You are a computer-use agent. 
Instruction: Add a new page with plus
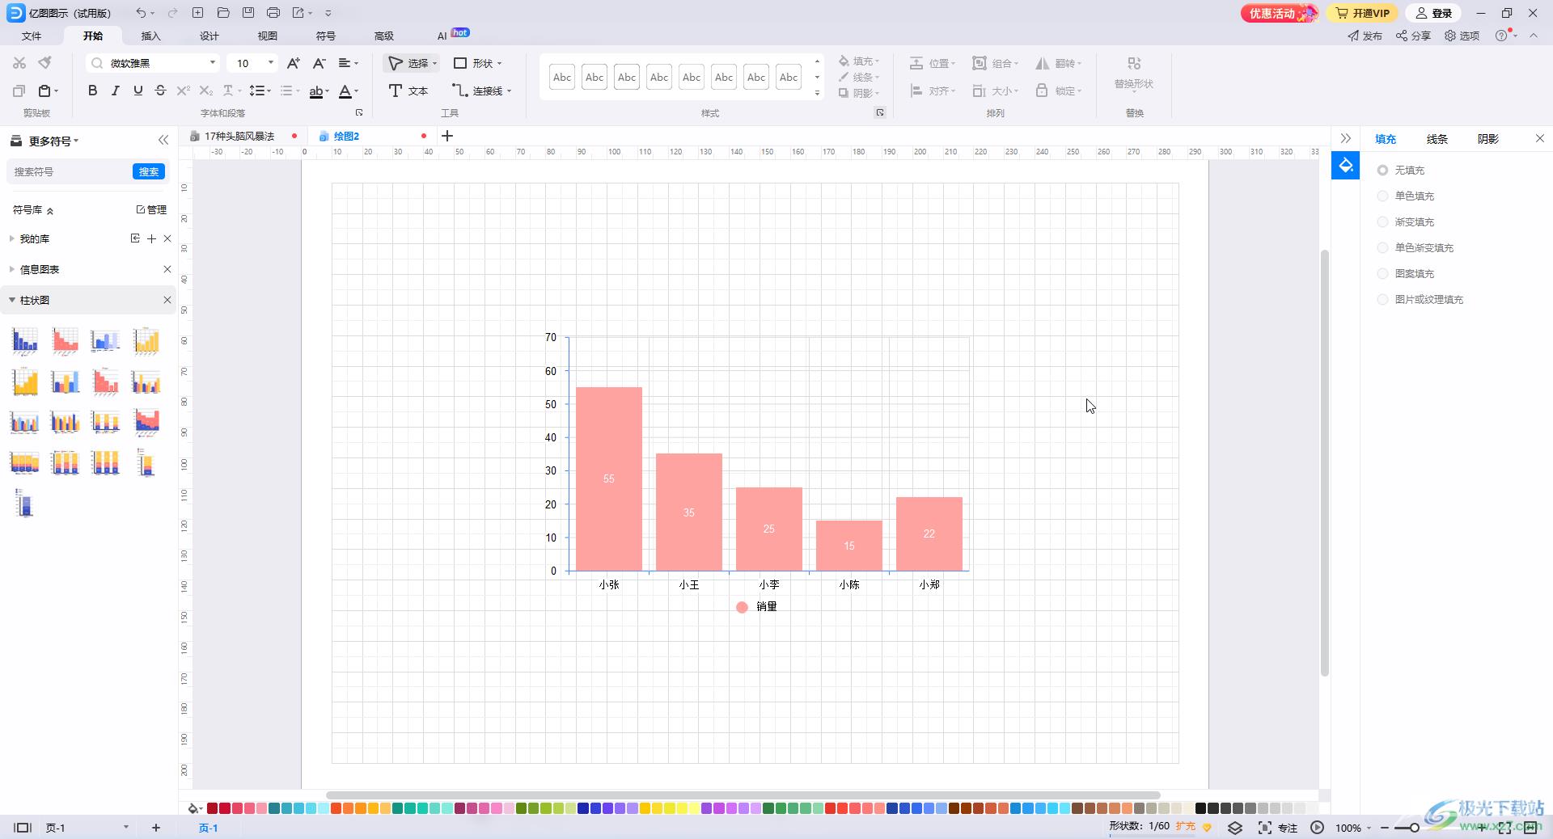pyautogui.click(x=156, y=828)
